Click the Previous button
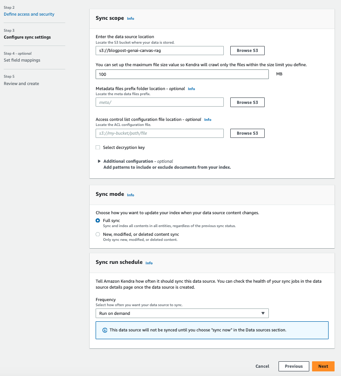 pyautogui.click(x=294, y=366)
